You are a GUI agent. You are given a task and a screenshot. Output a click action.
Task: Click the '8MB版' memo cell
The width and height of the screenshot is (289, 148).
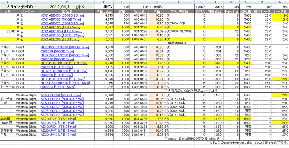tap(8, 119)
